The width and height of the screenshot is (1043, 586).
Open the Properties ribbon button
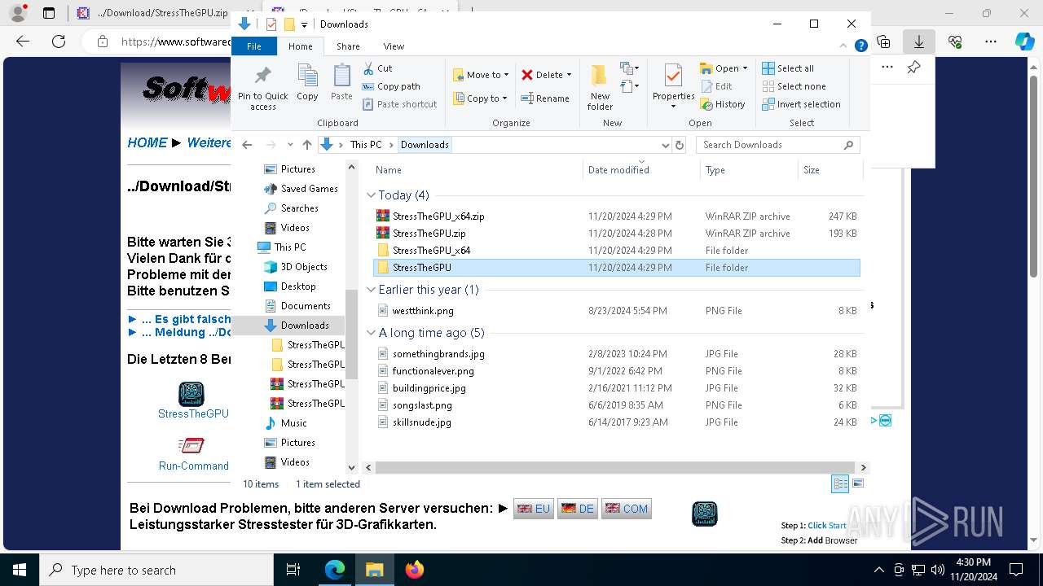[x=673, y=86]
